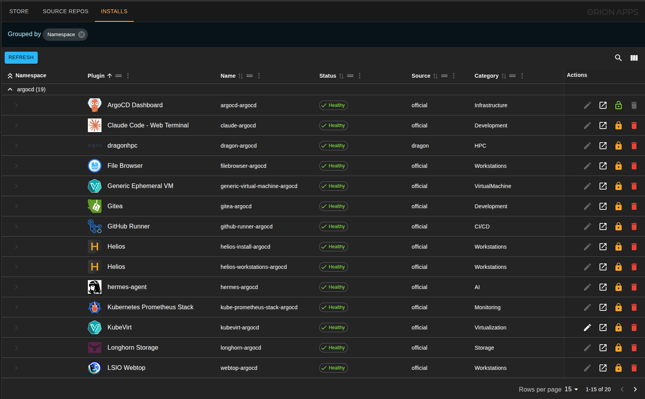This screenshot has width=645, height=399.
Task: Toggle the lock on dragonhpc row
Action: (x=619, y=146)
